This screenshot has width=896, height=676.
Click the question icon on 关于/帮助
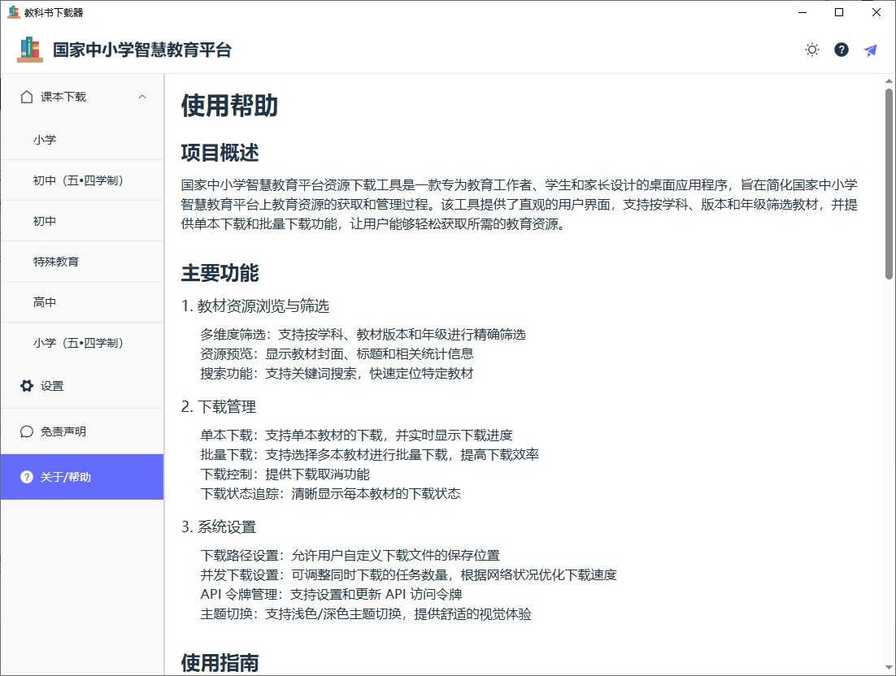[25, 477]
